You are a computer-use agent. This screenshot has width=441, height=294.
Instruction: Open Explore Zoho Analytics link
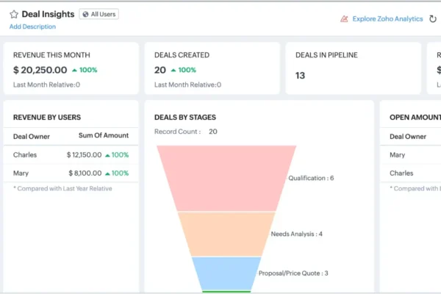point(387,19)
